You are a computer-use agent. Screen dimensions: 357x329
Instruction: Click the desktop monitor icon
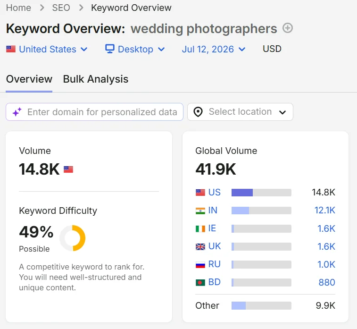pos(110,49)
